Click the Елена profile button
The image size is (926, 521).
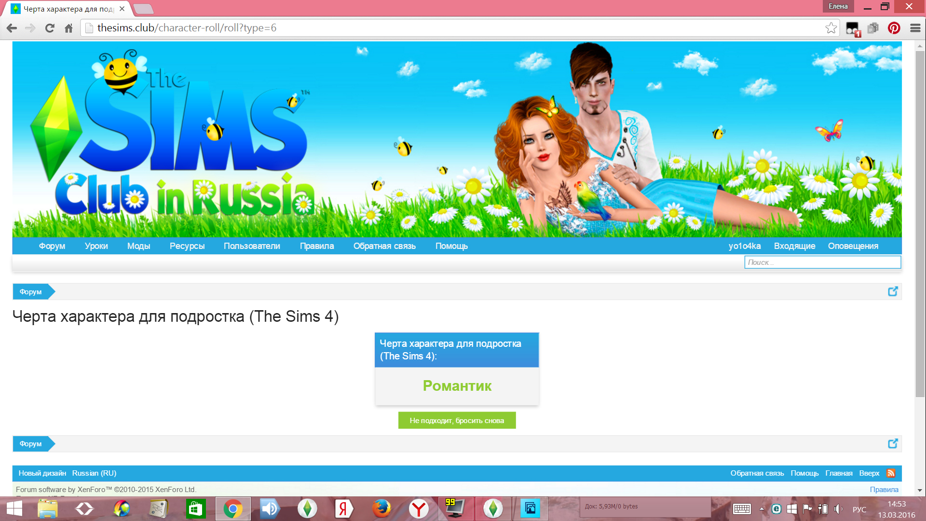click(838, 6)
